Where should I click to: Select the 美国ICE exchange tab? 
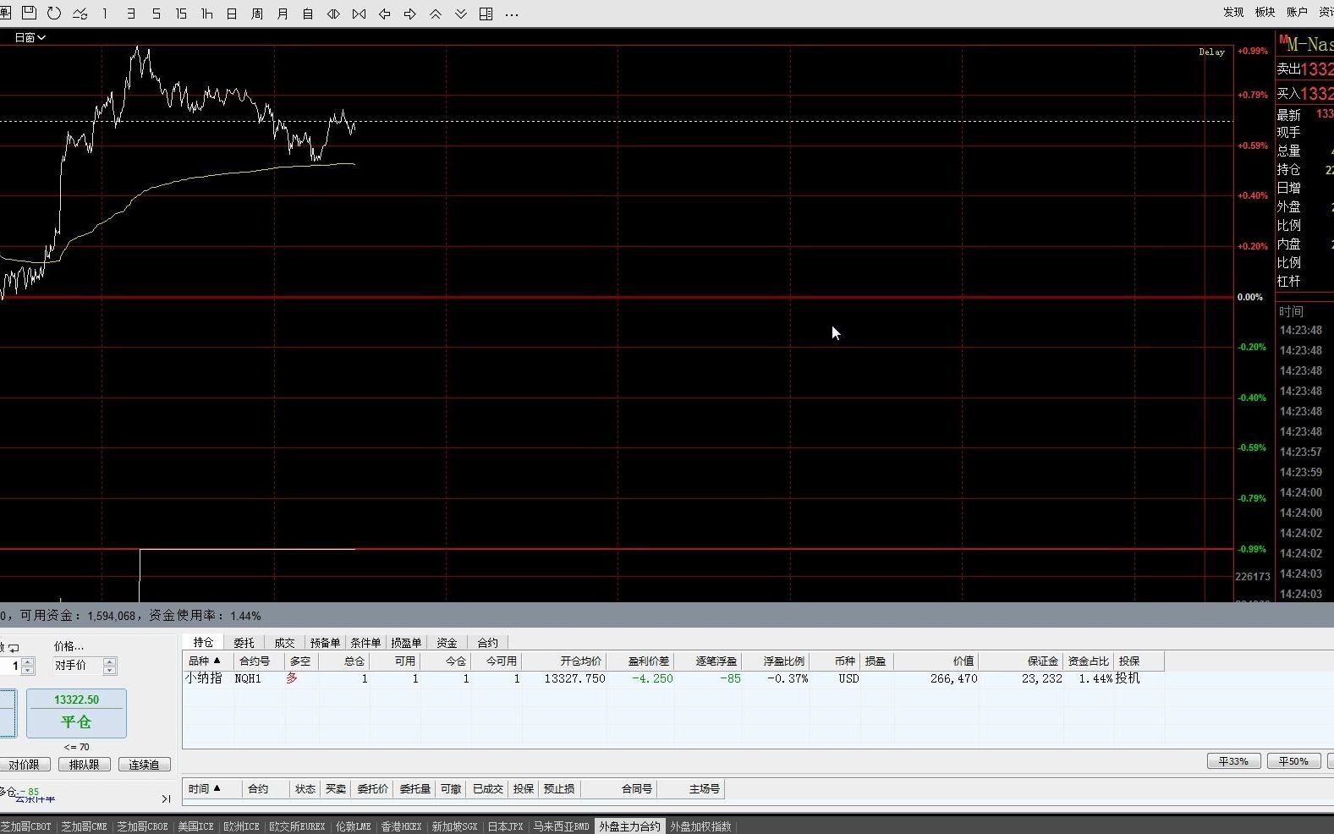[195, 826]
